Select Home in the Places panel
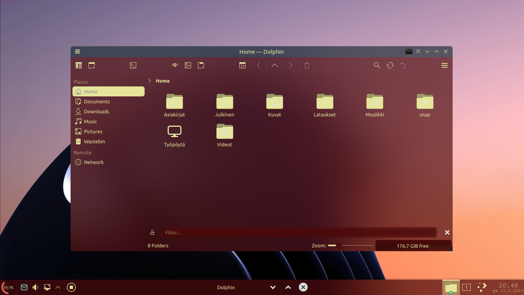Viewport: 524px width, 295px height. 109,91
